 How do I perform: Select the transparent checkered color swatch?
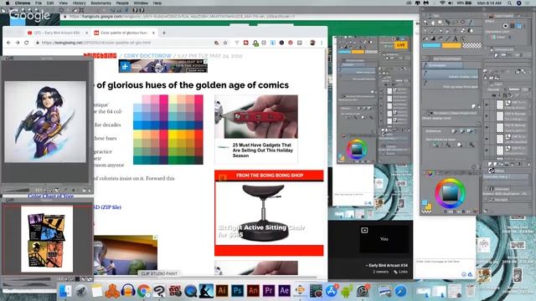coord(472,45)
